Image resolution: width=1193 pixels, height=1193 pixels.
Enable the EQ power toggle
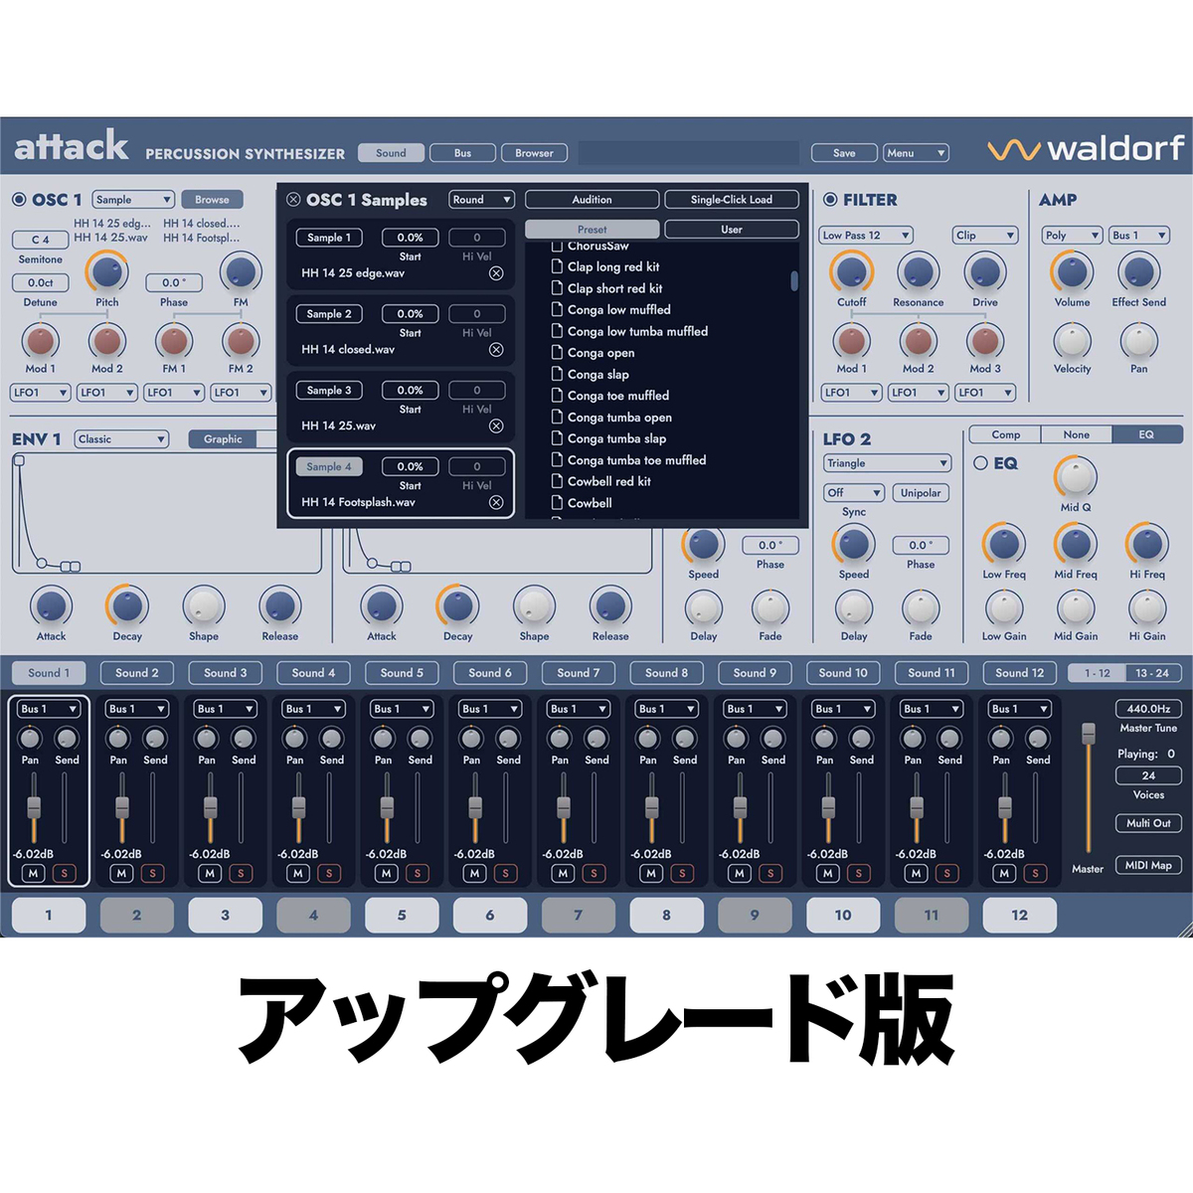pos(980,463)
